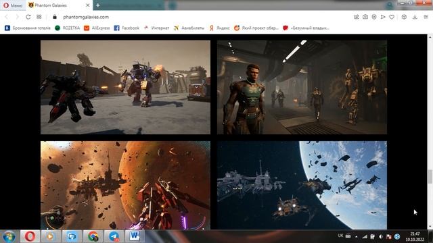Open the «Безумный владык... bookmark
The image size is (433, 243).
[306, 28]
